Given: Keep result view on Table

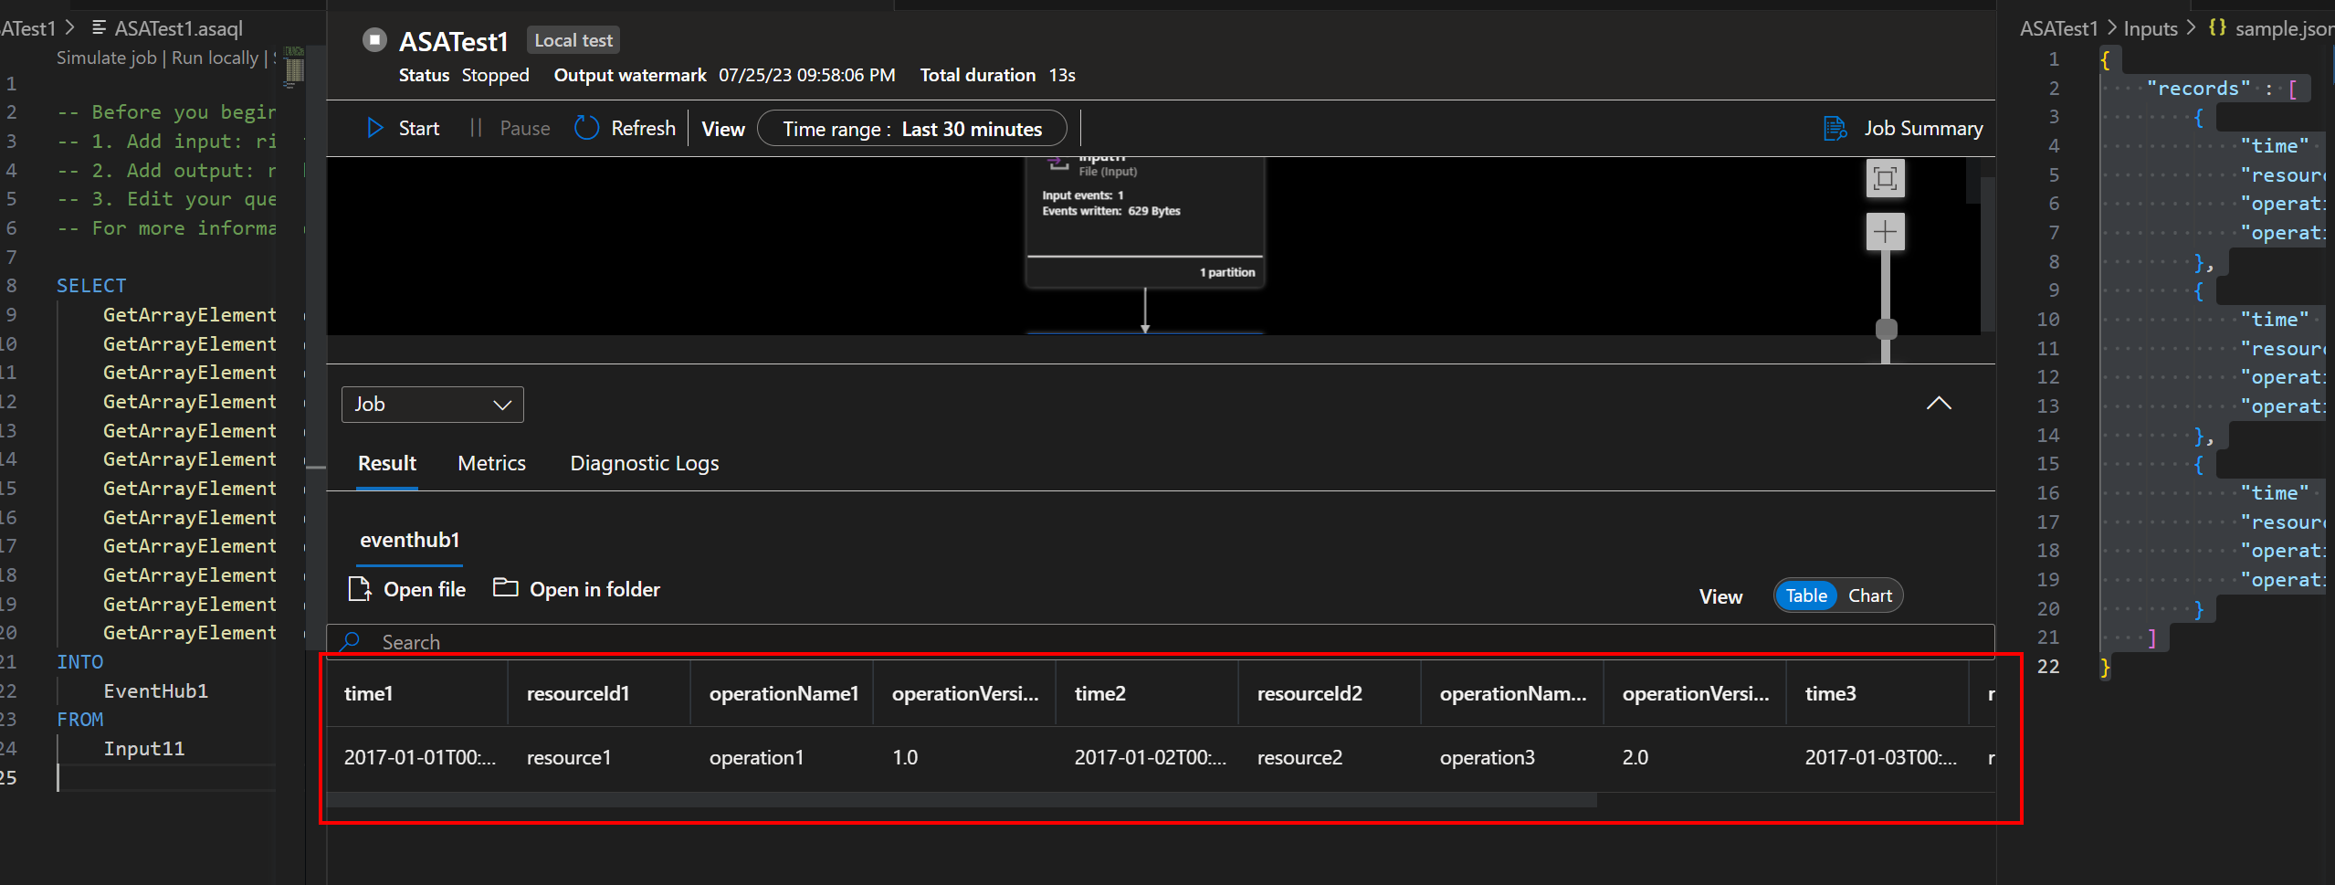Looking at the screenshot, I should point(1806,595).
